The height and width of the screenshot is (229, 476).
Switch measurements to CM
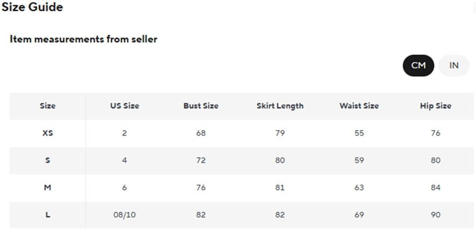[x=418, y=65]
